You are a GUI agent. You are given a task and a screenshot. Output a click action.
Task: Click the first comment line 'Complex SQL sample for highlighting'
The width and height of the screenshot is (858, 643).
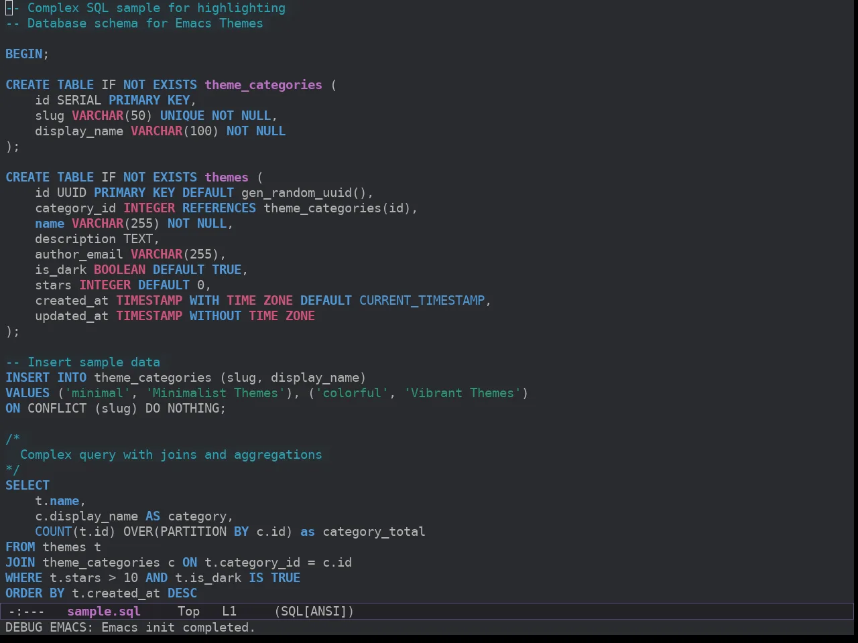pos(145,8)
